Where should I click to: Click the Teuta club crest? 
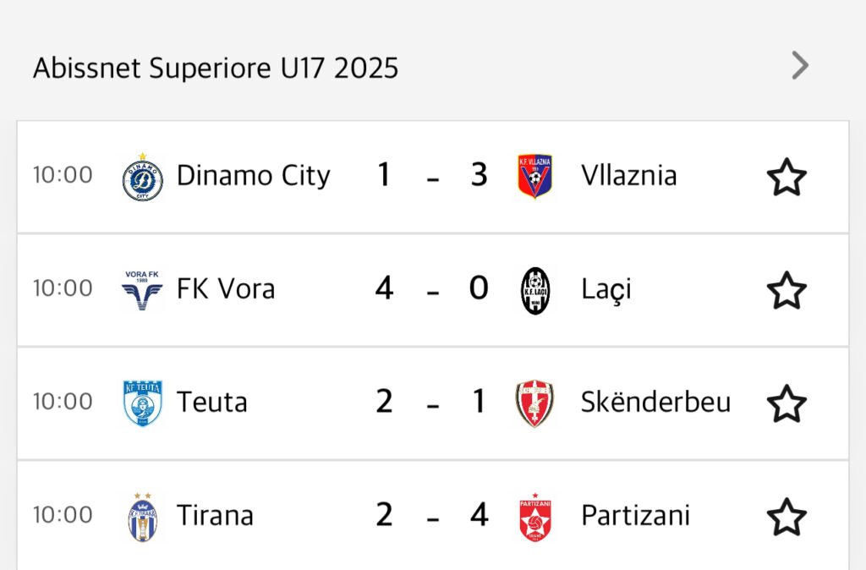[143, 403]
